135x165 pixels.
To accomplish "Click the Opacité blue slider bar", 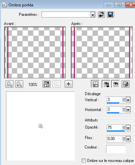I will [x=116, y=131].
